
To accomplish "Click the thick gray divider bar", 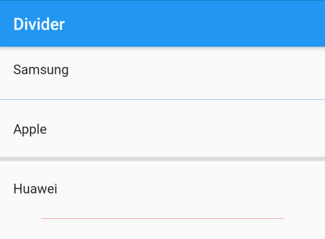I will (x=162, y=159).
